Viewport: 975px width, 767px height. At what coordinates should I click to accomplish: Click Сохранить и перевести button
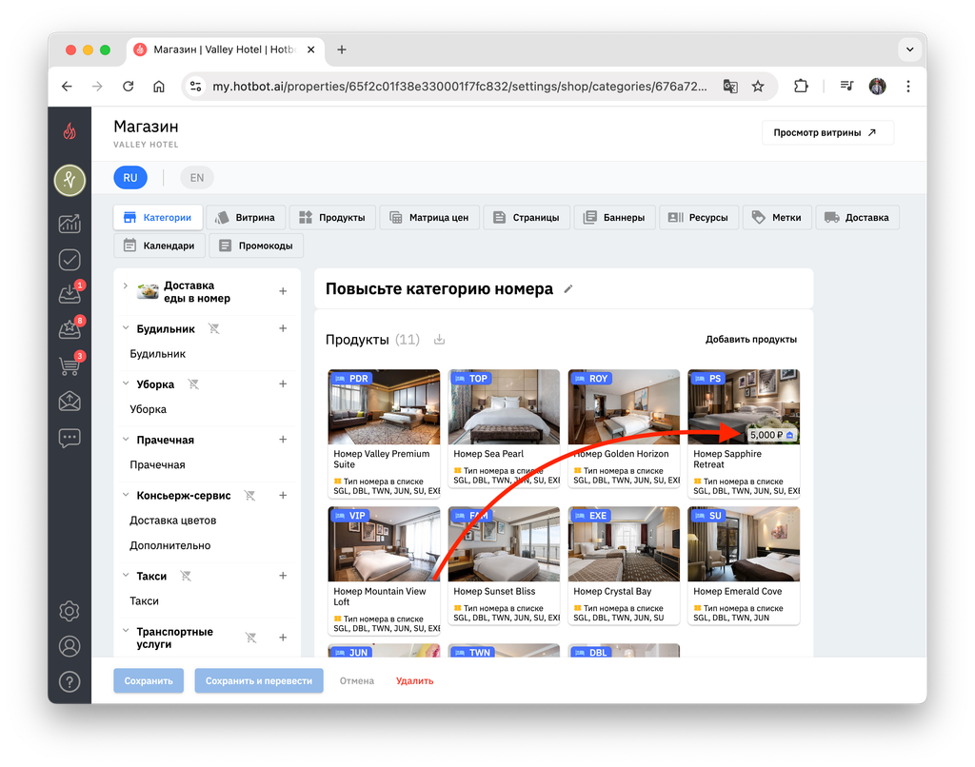pyautogui.click(x=259, y=680)
